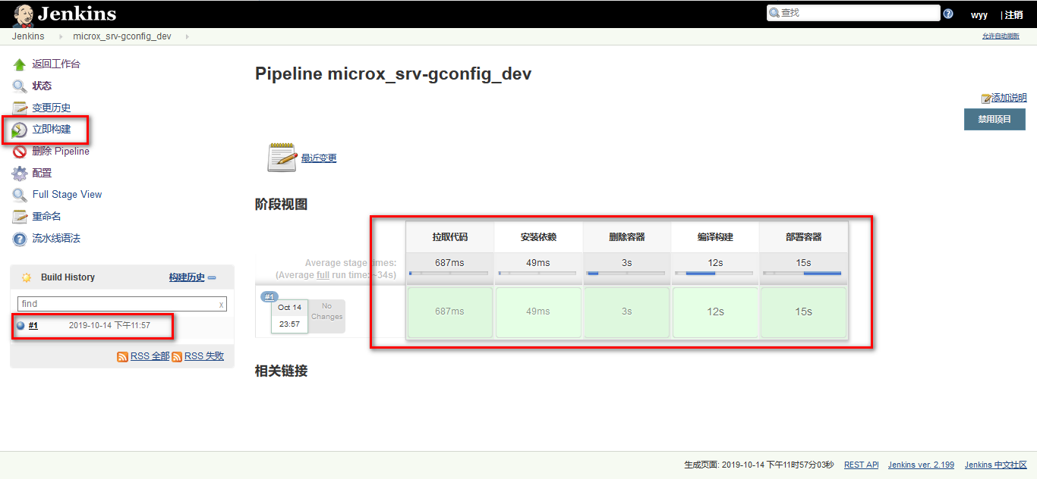Click the No Changes label for build #1
1037x479 pixels.
[x=326, y=312]
